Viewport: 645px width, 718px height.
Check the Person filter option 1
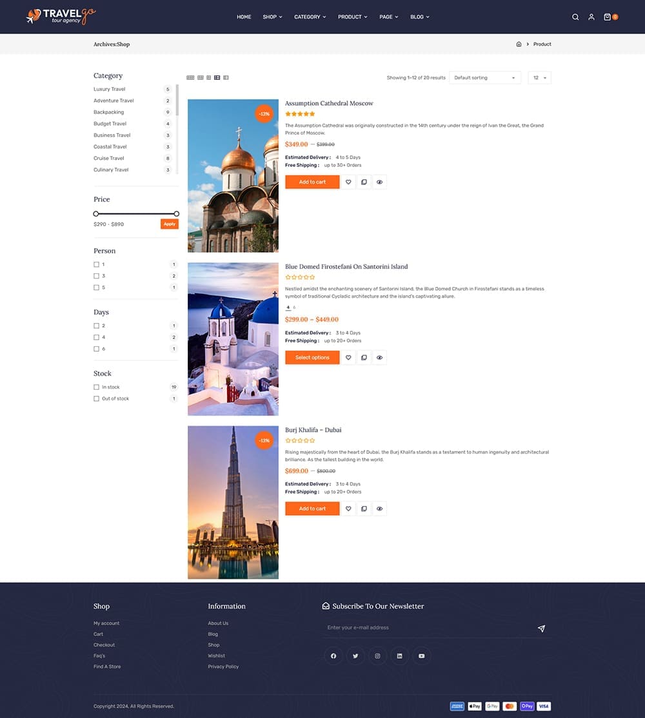96,265
